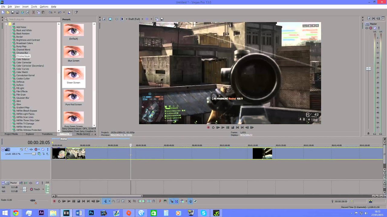This screenshot has height=217, width=387.
Task: Open Auto Ripple mode dropdown arrow
Action: point(186,201)
